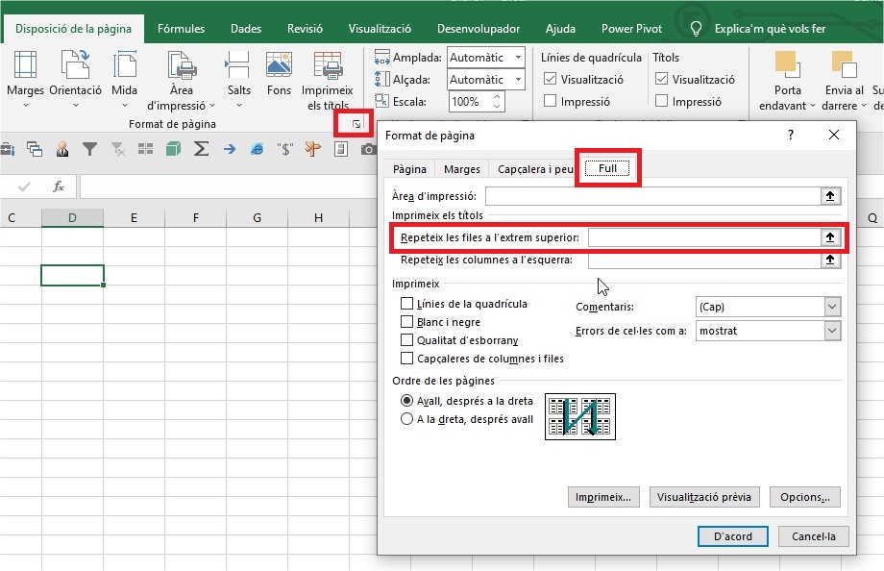The height and width of the screenshot is (571, 884).
Task: Click the Opcions... button
Action: (x=804, y=497)
